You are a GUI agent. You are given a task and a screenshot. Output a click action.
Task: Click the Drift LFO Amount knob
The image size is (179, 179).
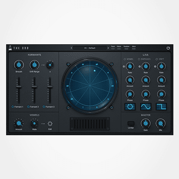161,80
